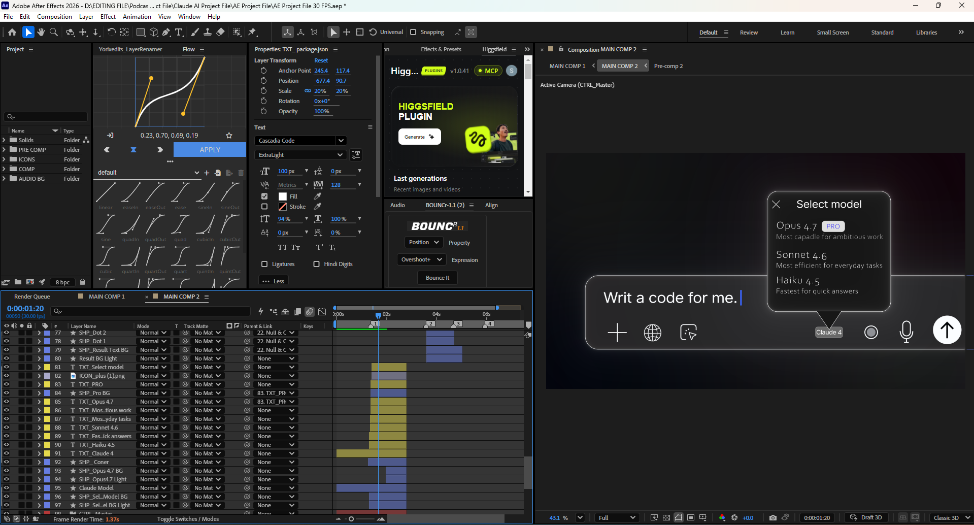Viewport: 974px width, 525px height.
Task: Open the default preset library dropdown
Action: coord(148,173)
